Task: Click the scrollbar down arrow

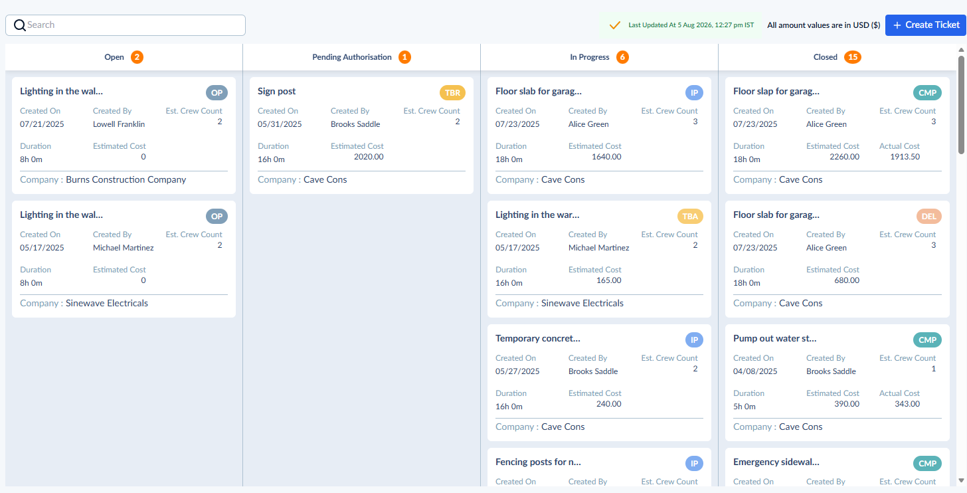Action: click(961, 480)
